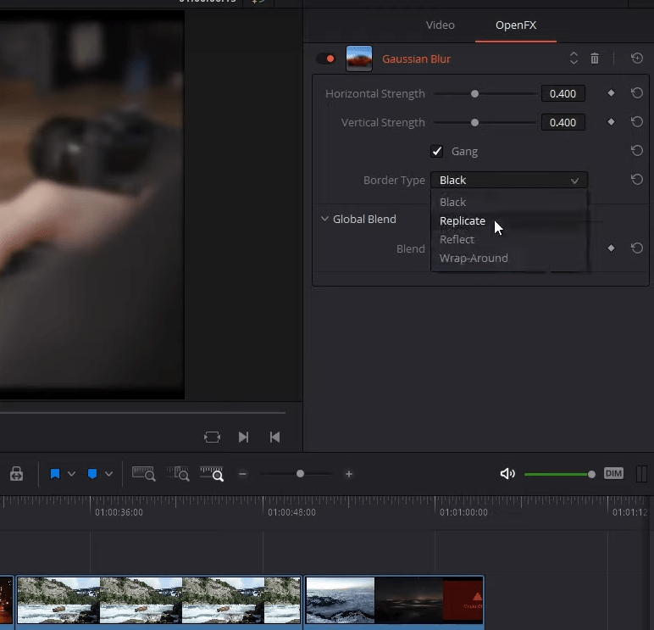
Task: Select the river rapids clip in timeline
Action: click(158, 601)
